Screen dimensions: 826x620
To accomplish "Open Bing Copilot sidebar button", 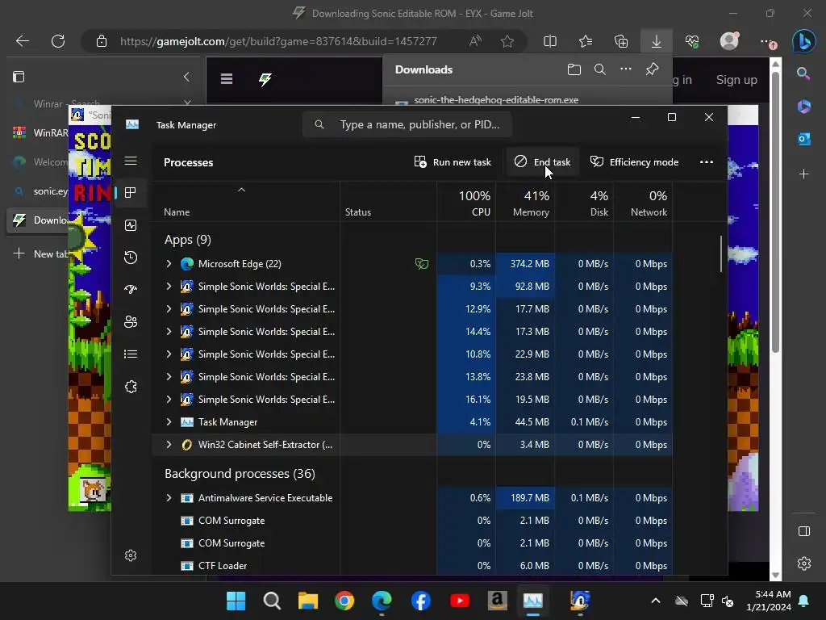I will (804, 40).
